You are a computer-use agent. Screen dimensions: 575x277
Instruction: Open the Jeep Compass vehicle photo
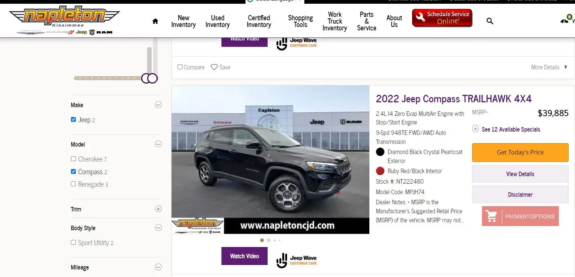click(x=270, y=160)
